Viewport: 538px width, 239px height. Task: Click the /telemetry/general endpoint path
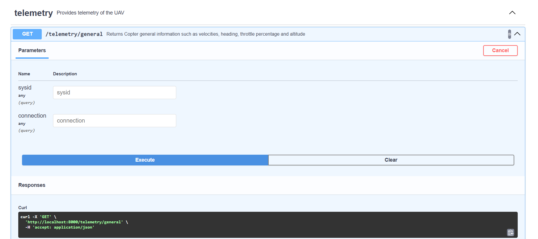click(74, 34)
